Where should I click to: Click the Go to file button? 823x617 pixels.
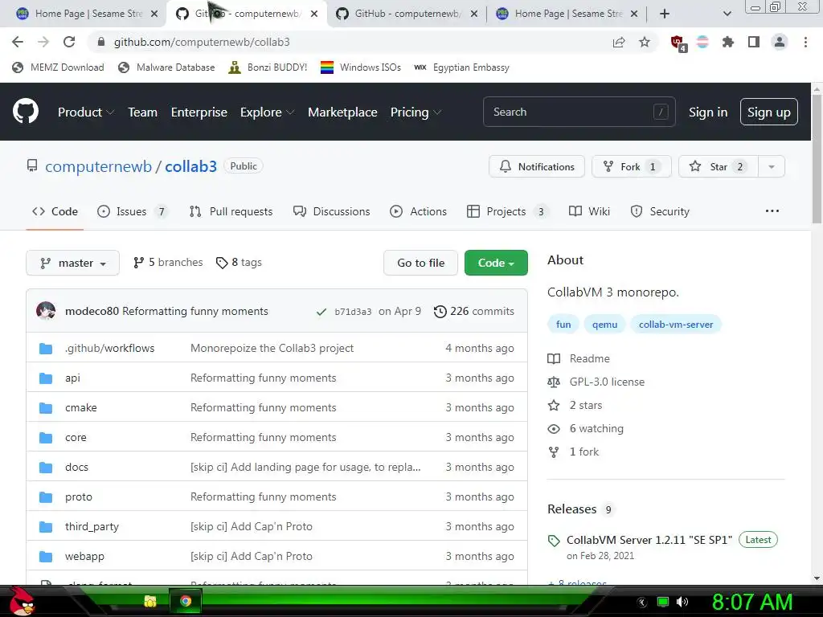[x=420, y=263]
